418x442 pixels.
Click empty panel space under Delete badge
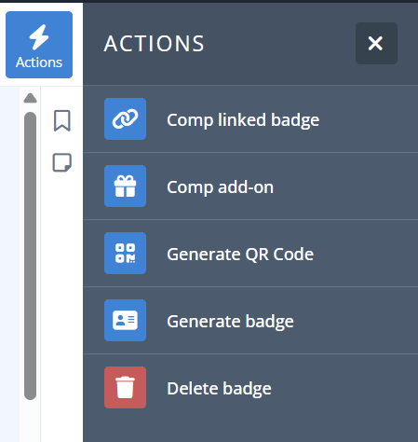click(x=250, y=432)
